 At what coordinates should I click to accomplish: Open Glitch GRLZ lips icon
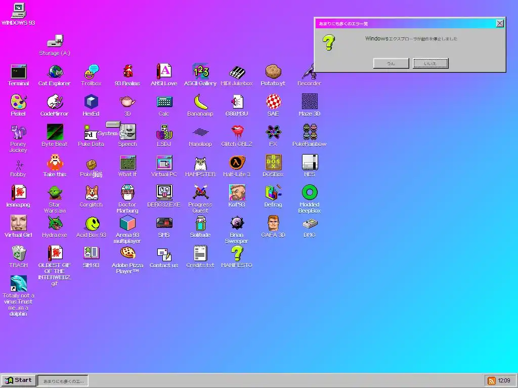237,133
